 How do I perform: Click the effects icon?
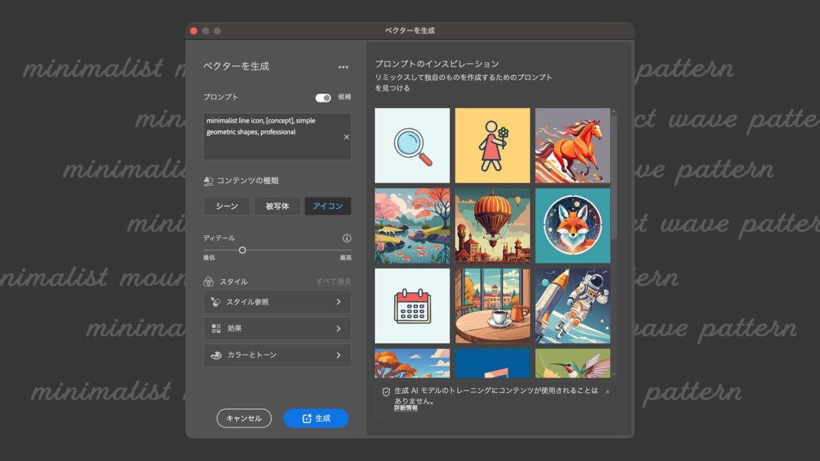click(215, 329)
